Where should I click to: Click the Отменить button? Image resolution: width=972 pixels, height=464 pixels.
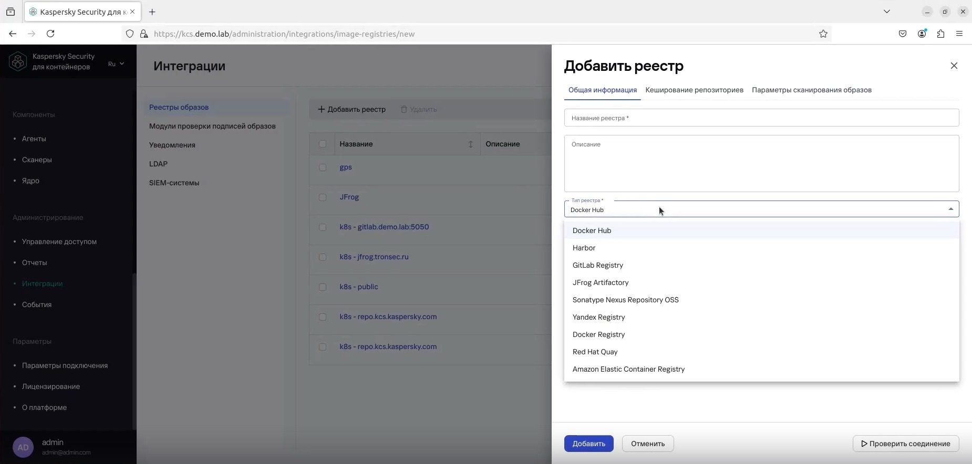click(x=648, y=444)
